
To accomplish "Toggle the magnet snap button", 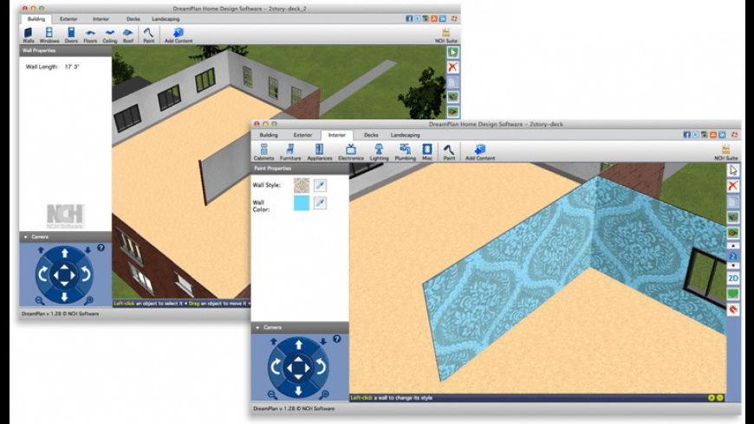I will coord(733,309).
